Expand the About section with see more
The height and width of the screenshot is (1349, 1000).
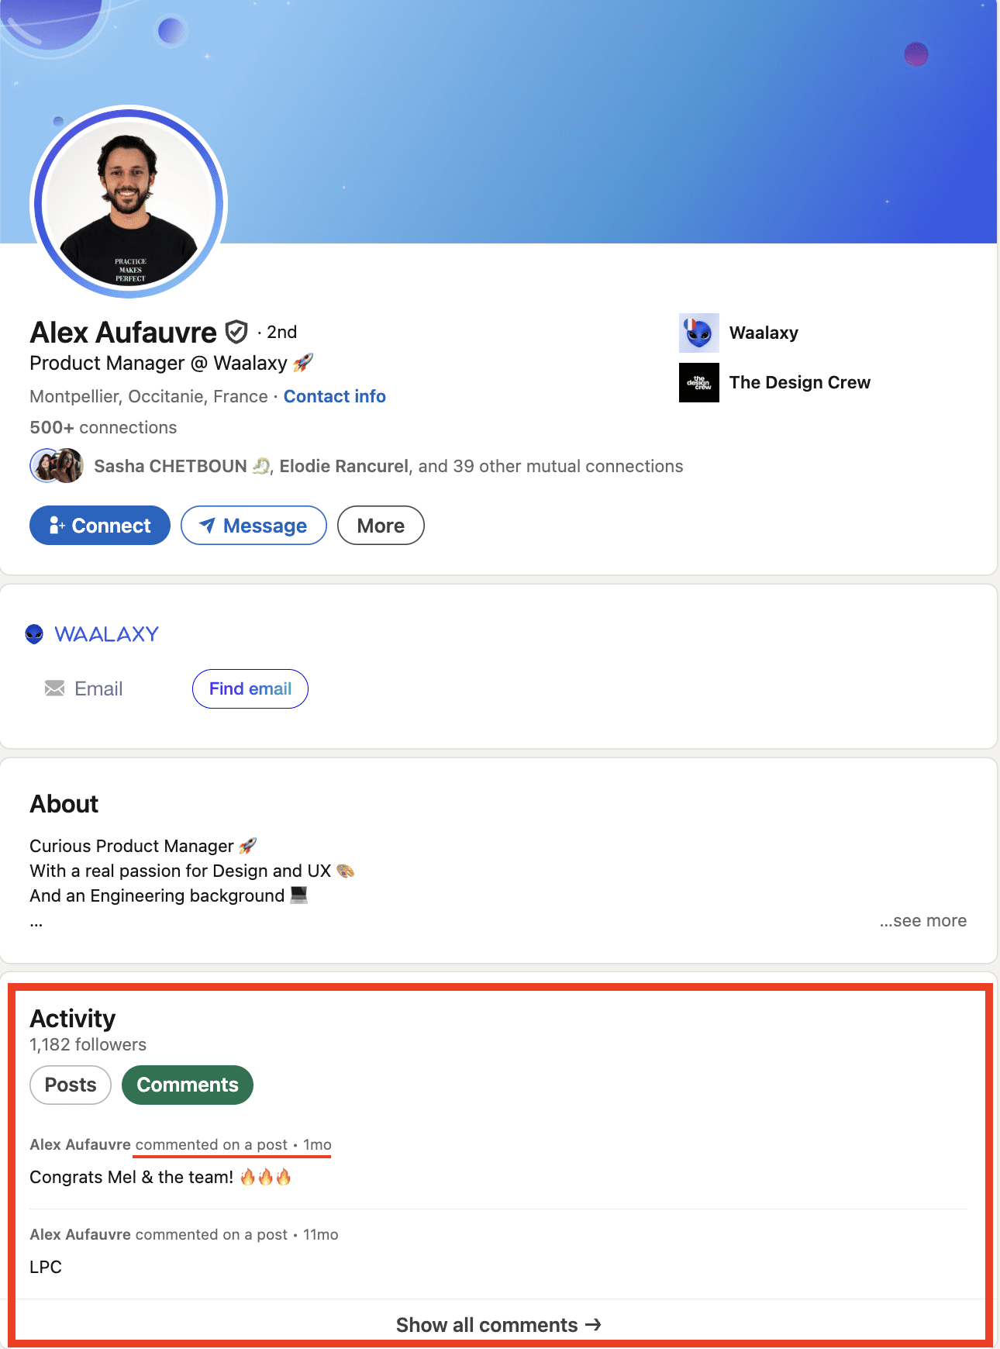(x=922, y=920)
